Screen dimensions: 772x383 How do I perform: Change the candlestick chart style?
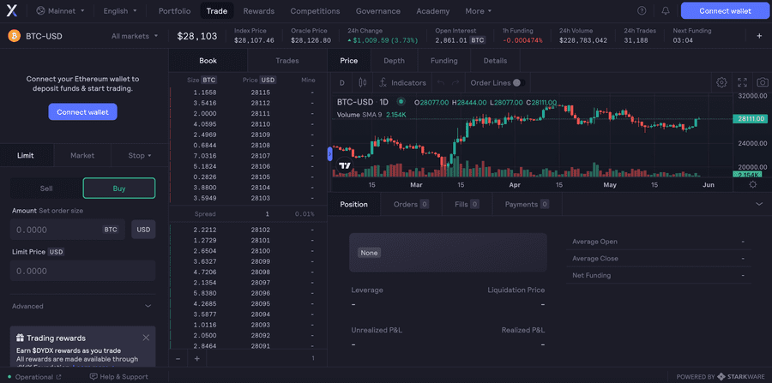[362, 83]
